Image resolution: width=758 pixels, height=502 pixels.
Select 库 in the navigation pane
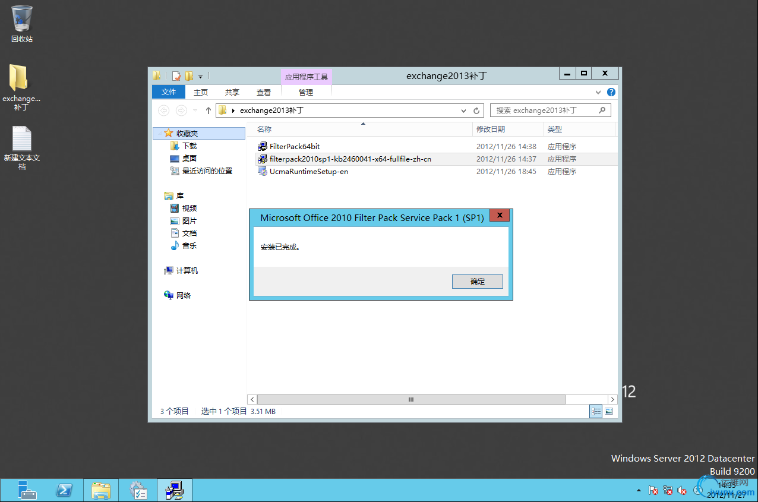[180, 195]
